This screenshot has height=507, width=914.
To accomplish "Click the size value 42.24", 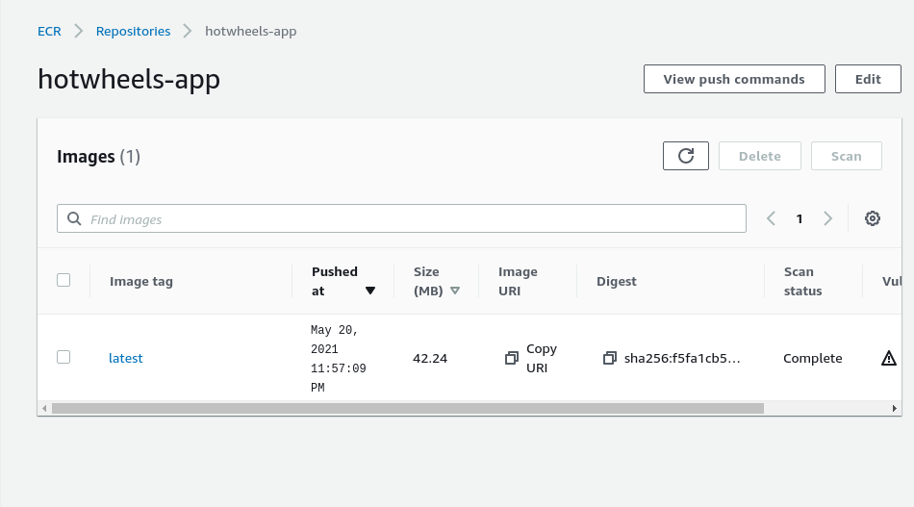I will [430, 359].
